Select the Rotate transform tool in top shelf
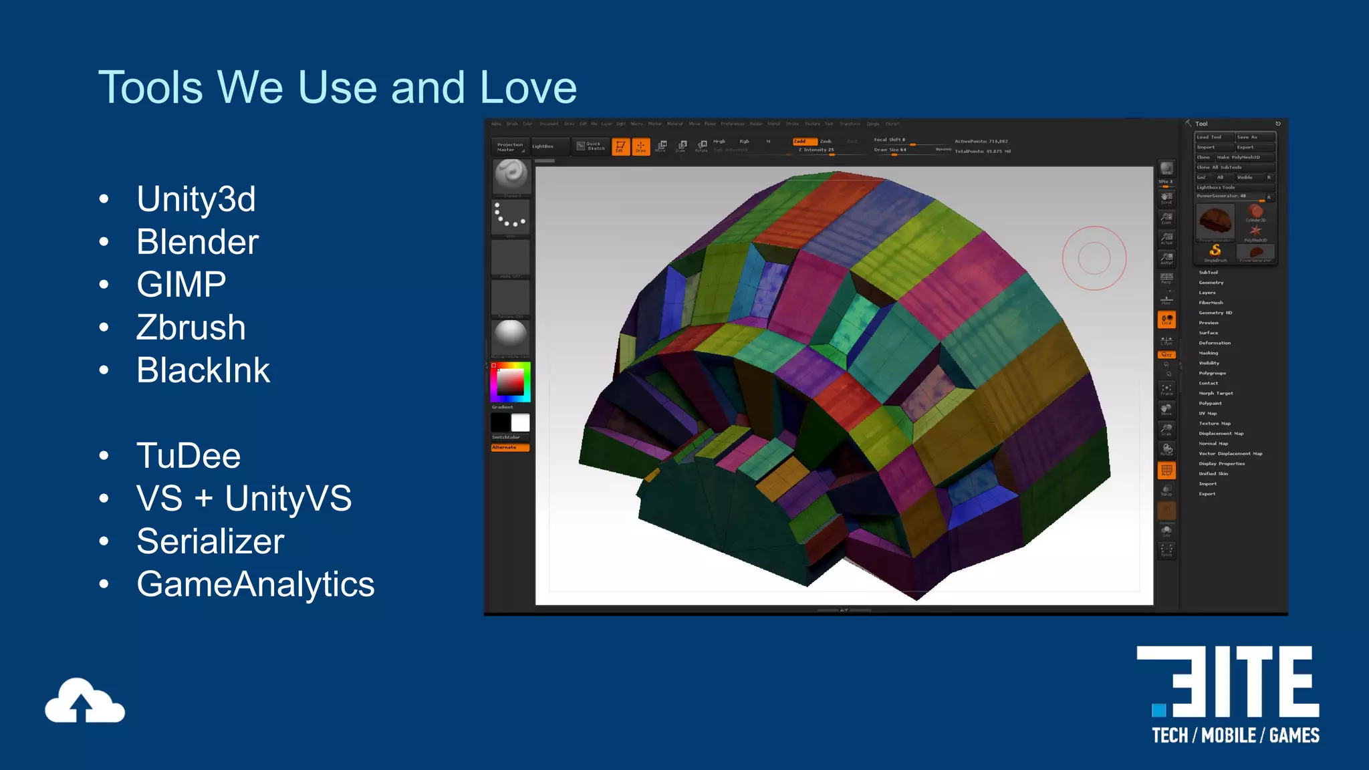 pyautogui.click(x=701, y=146)
